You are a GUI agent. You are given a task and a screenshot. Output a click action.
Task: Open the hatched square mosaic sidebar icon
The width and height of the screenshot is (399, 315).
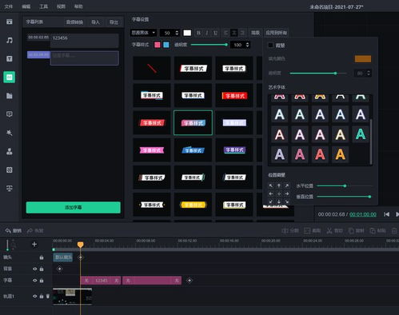[x=10, y=169]
